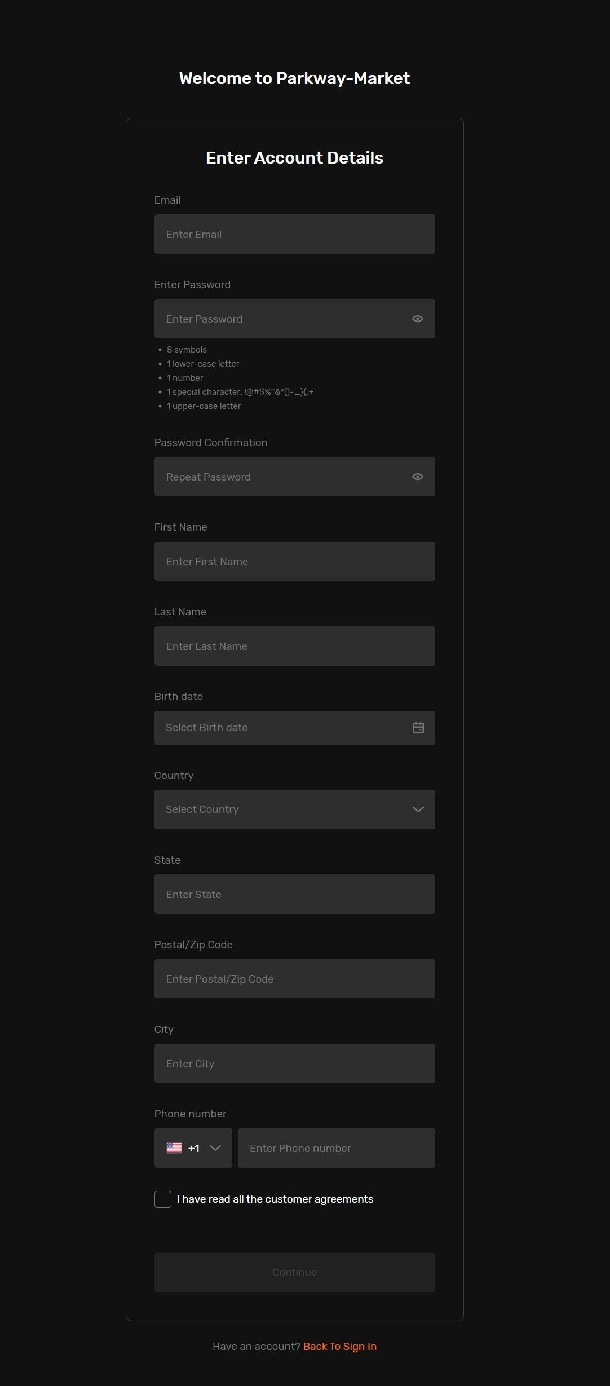
Task: Click the Continue button
Action: pyautogui.click(x=295, y=1273)
